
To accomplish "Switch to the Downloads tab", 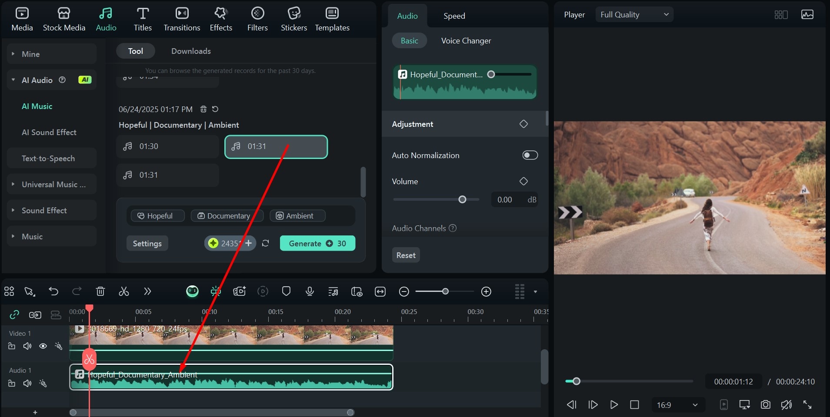I will (191, 51).
